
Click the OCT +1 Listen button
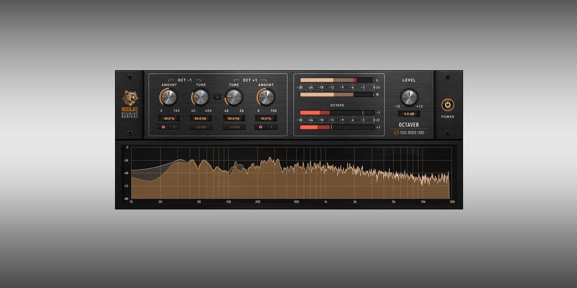(x=234, y=127)
